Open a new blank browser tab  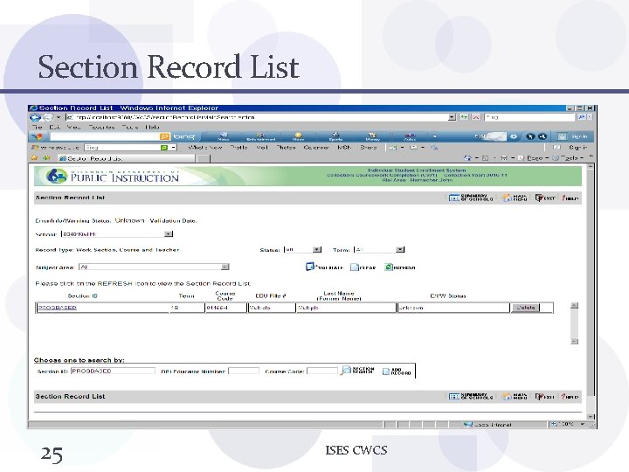[x=203, y=158]
